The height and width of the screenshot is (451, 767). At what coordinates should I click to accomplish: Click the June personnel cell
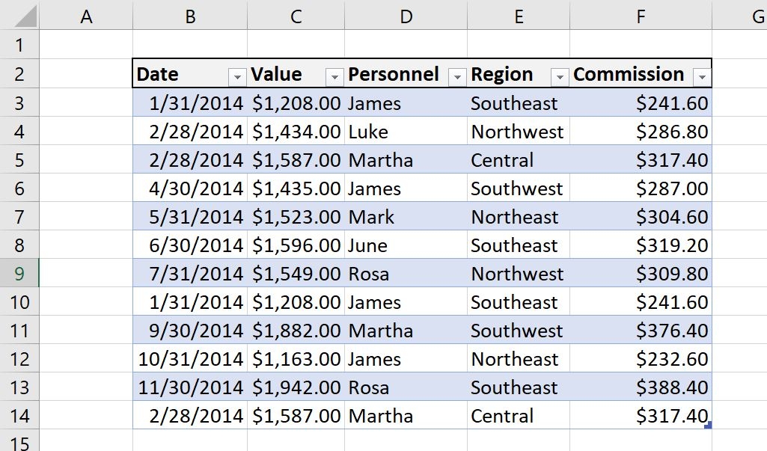click(x=406, y=245)
